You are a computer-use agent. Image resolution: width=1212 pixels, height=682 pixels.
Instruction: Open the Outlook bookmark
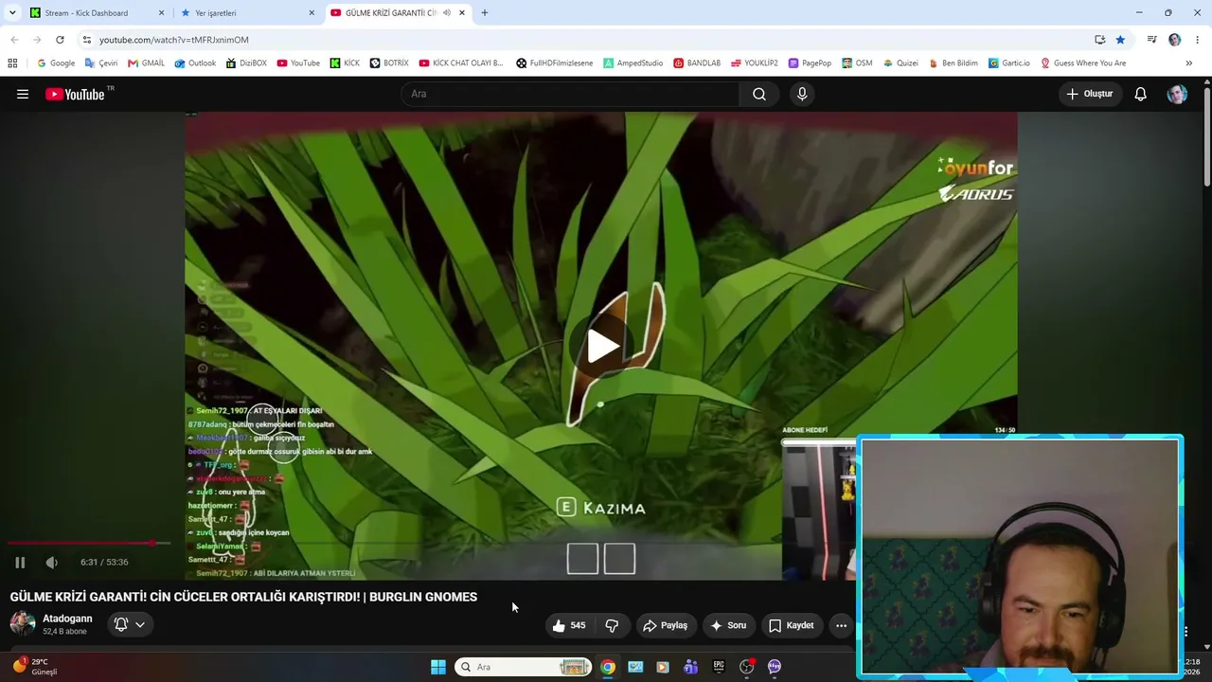coord(195,63)
